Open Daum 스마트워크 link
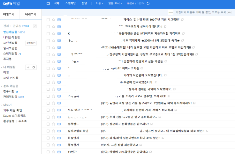 (14, 115)
